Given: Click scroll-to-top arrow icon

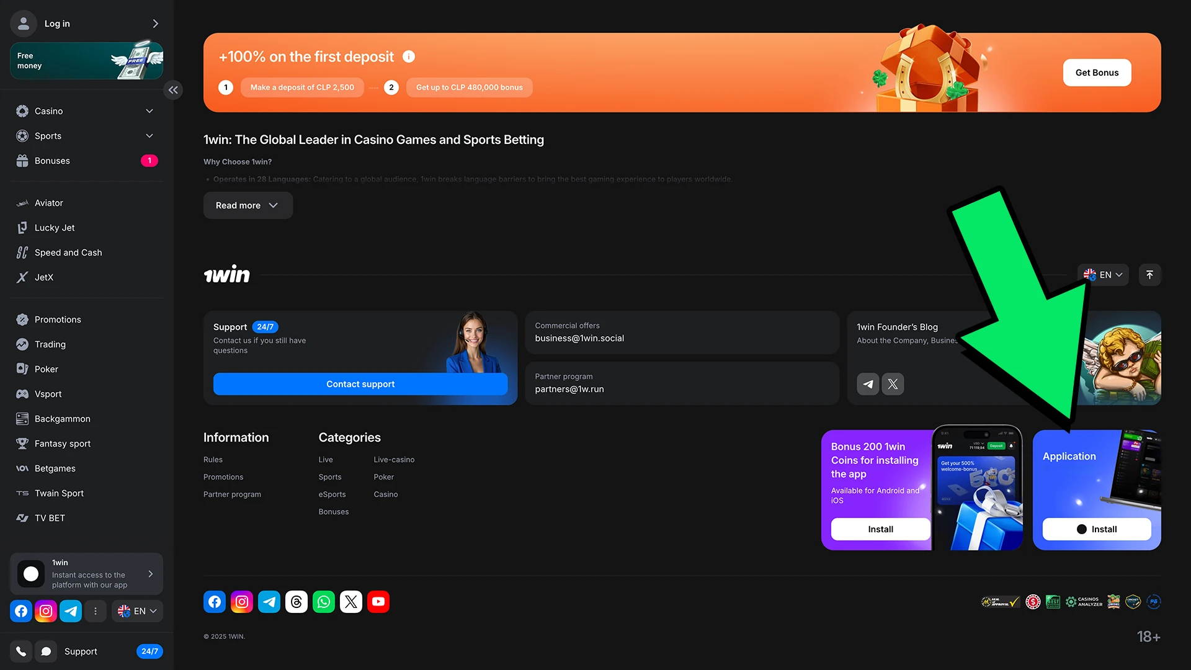Looking at the screenshot, I should (x=1149, y=275).
